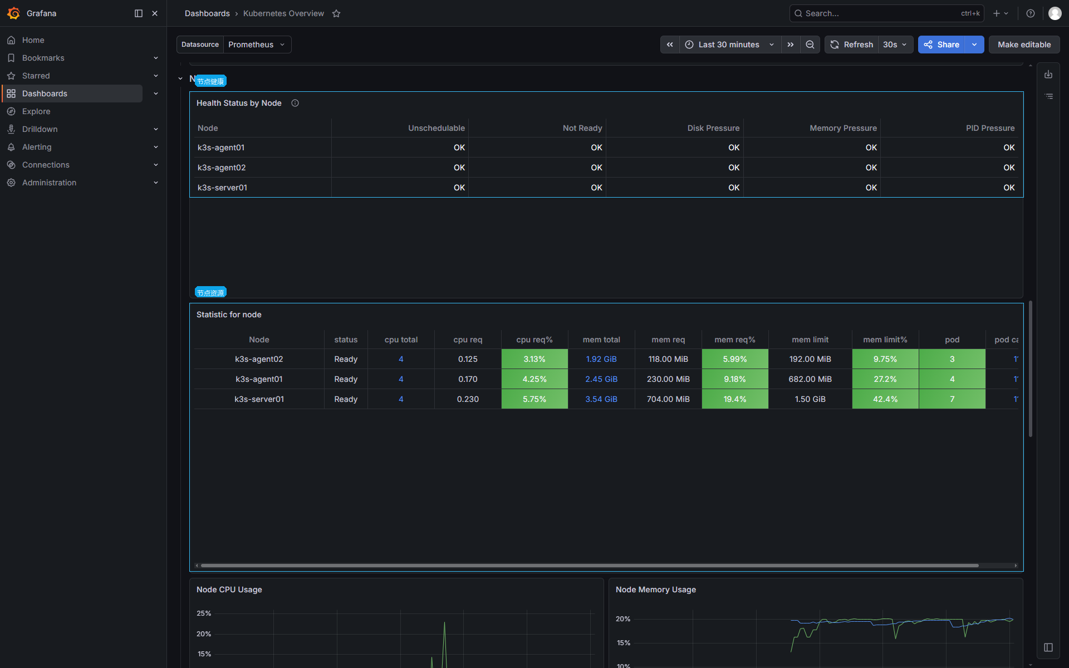Focus the Search input field
Image resolution: width=1069 pixels, height=668 pixels.
886,13
